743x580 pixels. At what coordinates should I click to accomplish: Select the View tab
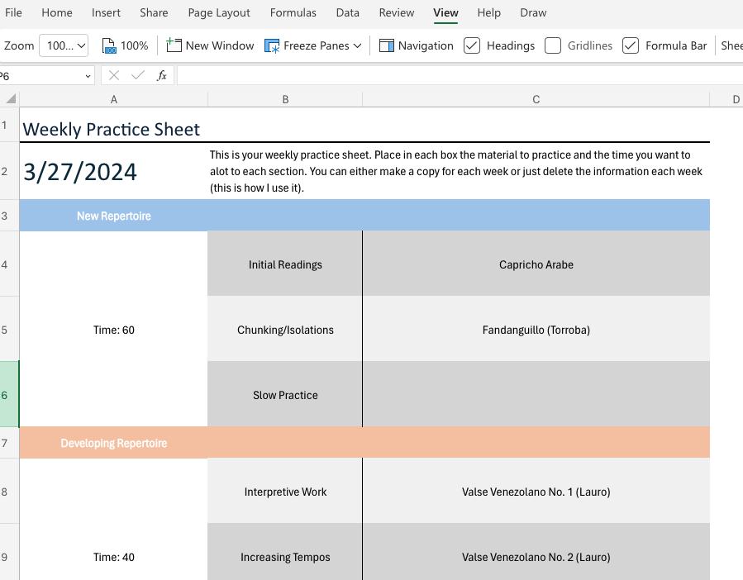tap(446, 12)
